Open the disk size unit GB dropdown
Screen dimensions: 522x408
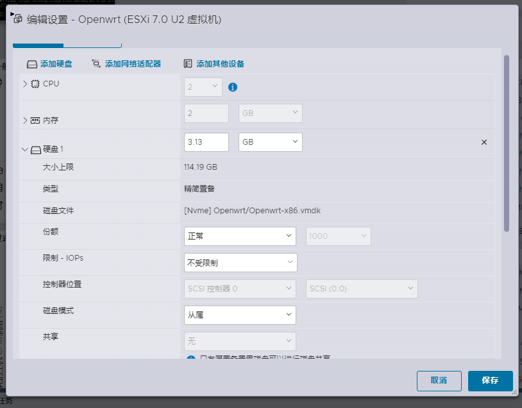coord(271,142)
